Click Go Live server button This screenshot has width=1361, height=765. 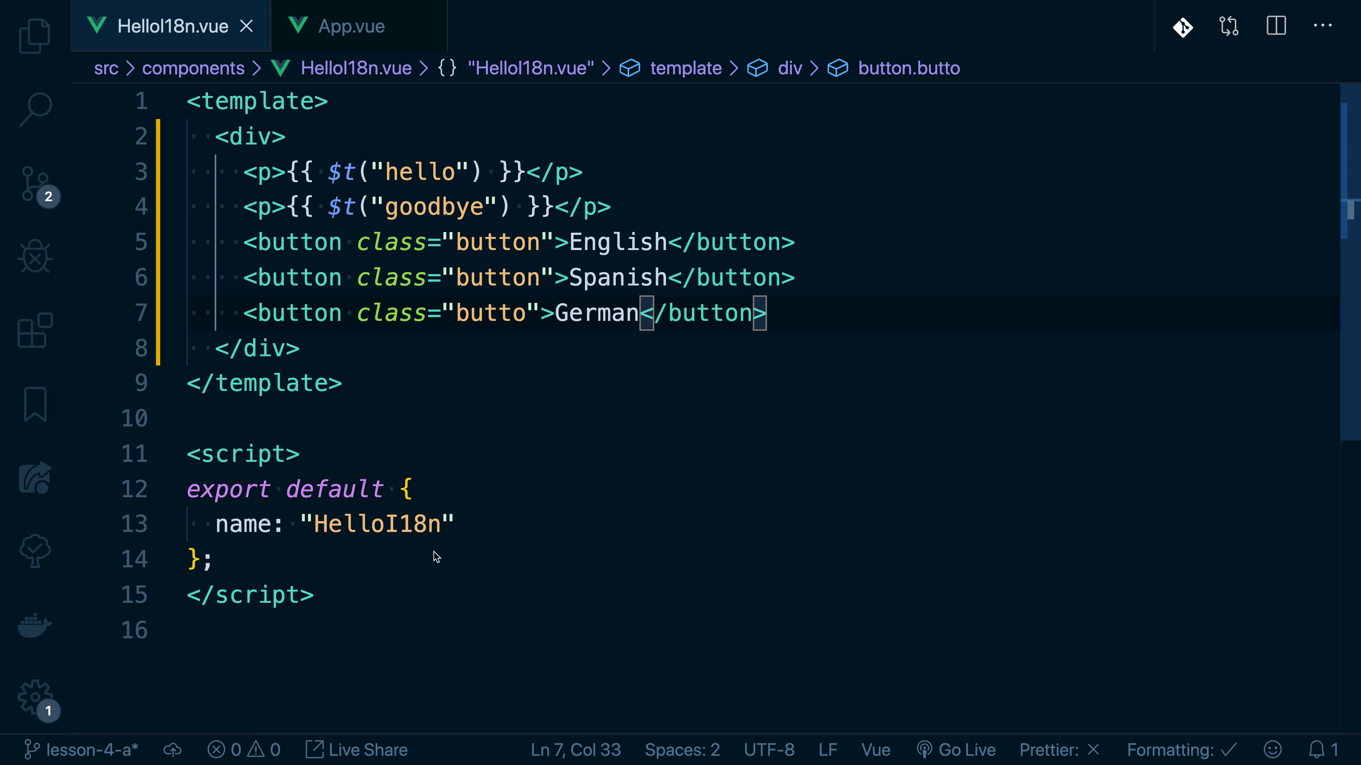click(x=956, y=750)
